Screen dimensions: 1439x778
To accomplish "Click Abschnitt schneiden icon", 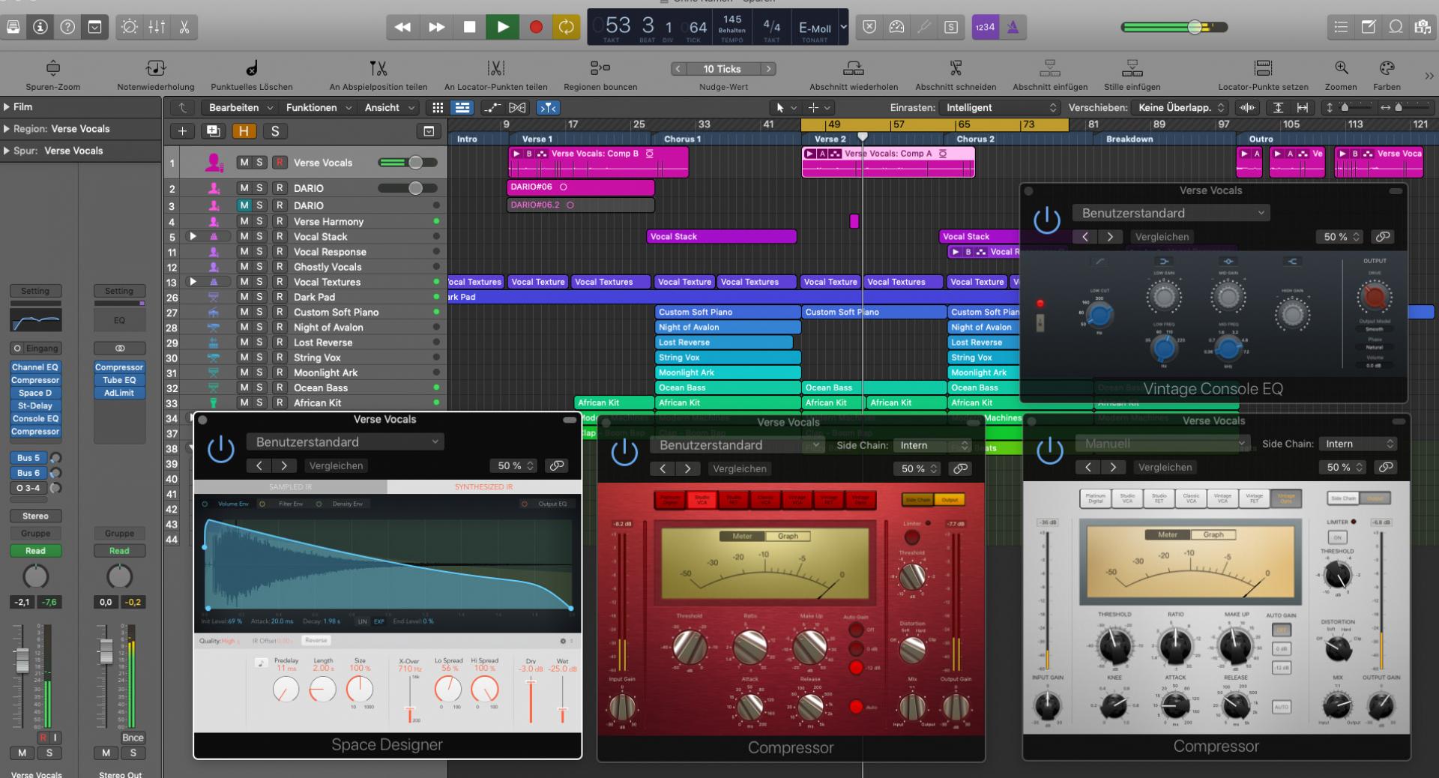I will coord(956,68).
